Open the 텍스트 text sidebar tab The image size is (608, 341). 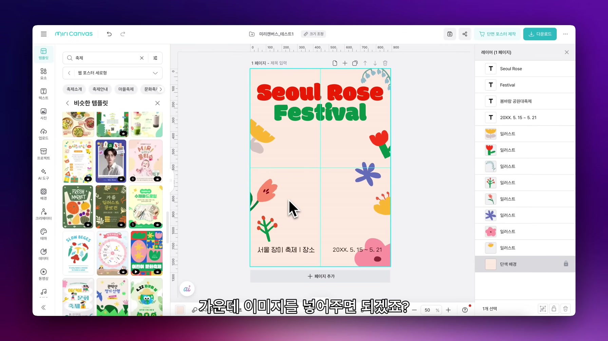[x=43, y=94]
